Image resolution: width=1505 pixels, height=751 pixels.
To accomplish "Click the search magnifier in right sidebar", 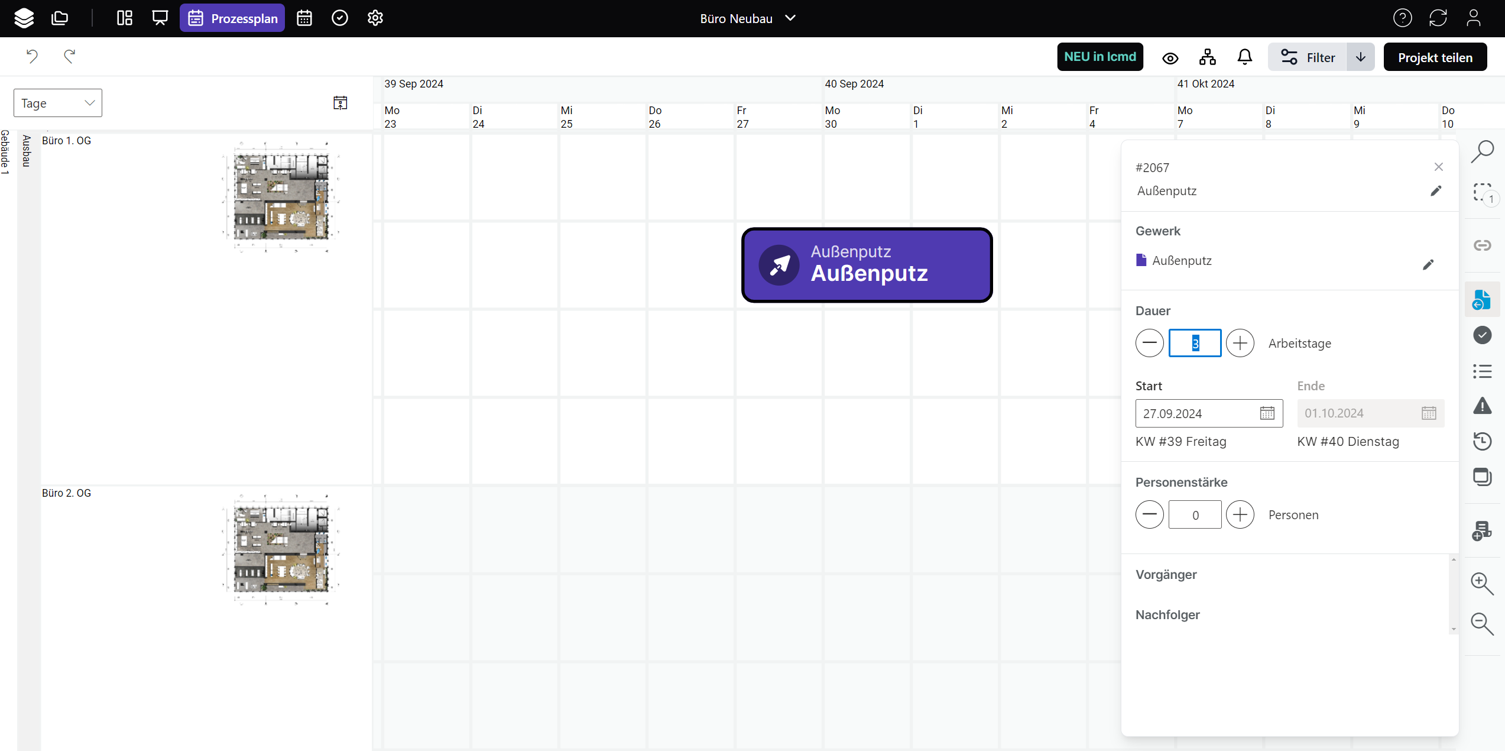I will [x=1482, y=151].
